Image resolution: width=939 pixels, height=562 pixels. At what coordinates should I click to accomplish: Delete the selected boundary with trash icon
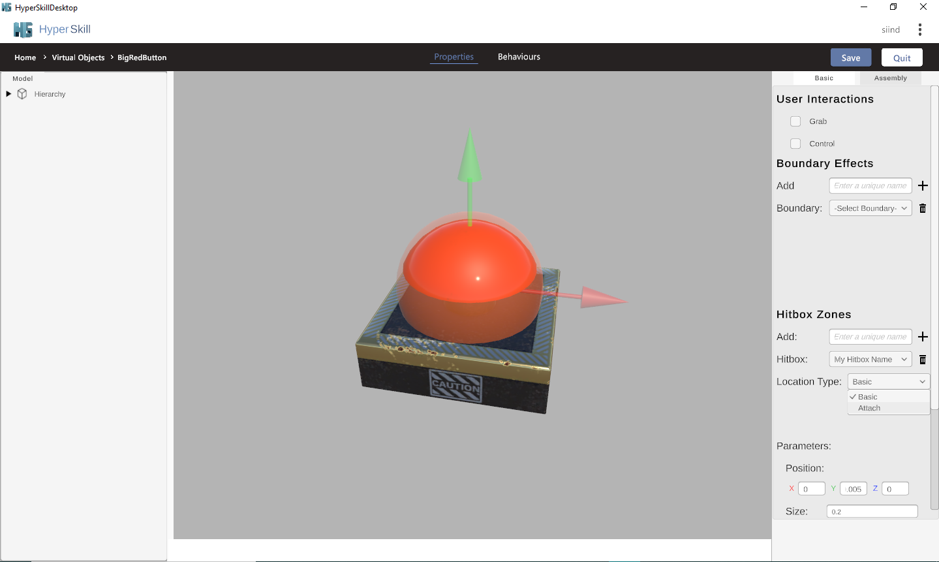923,208
